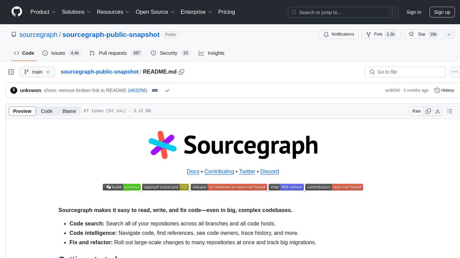Open commit ac942ef
This screenshot has width=460, height=258.
(x=392, y=91)
